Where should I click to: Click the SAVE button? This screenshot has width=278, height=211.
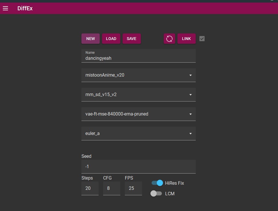131,39
